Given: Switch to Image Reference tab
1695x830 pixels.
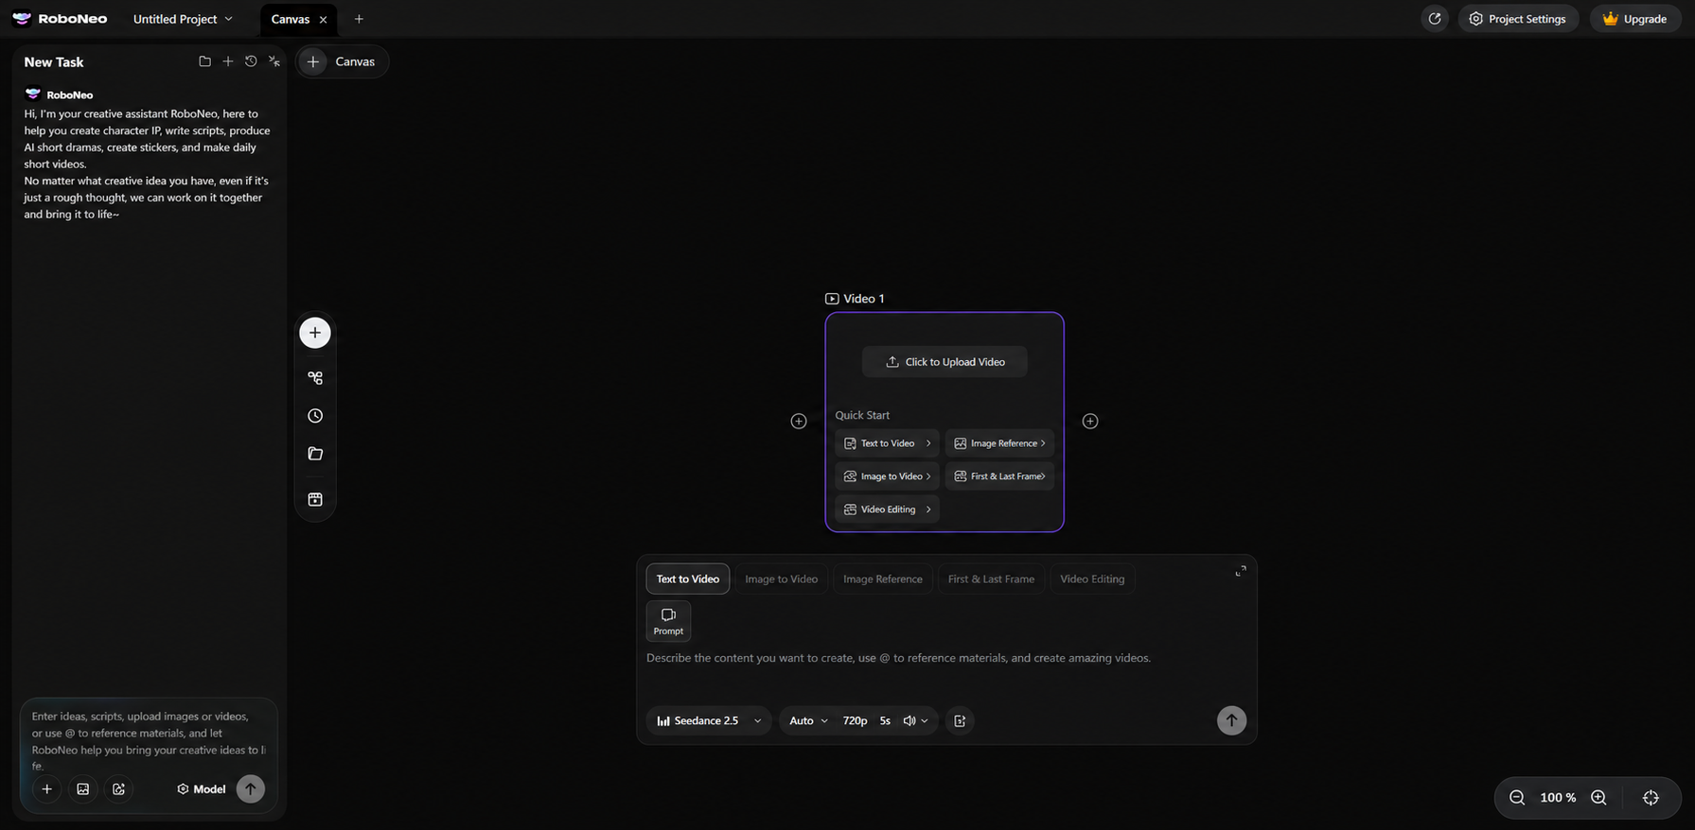Looking at the screenshot, I should pos(882,579).
